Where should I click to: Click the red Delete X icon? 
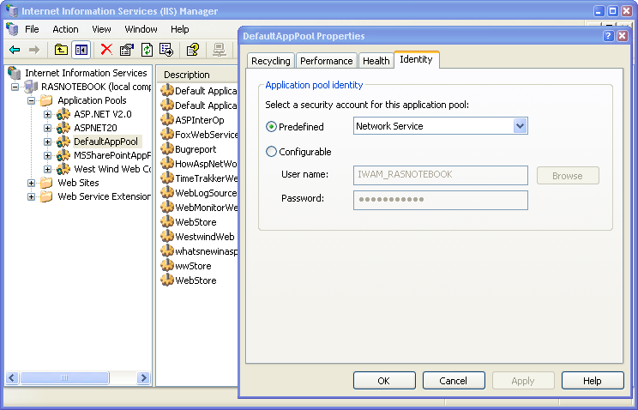106,50
